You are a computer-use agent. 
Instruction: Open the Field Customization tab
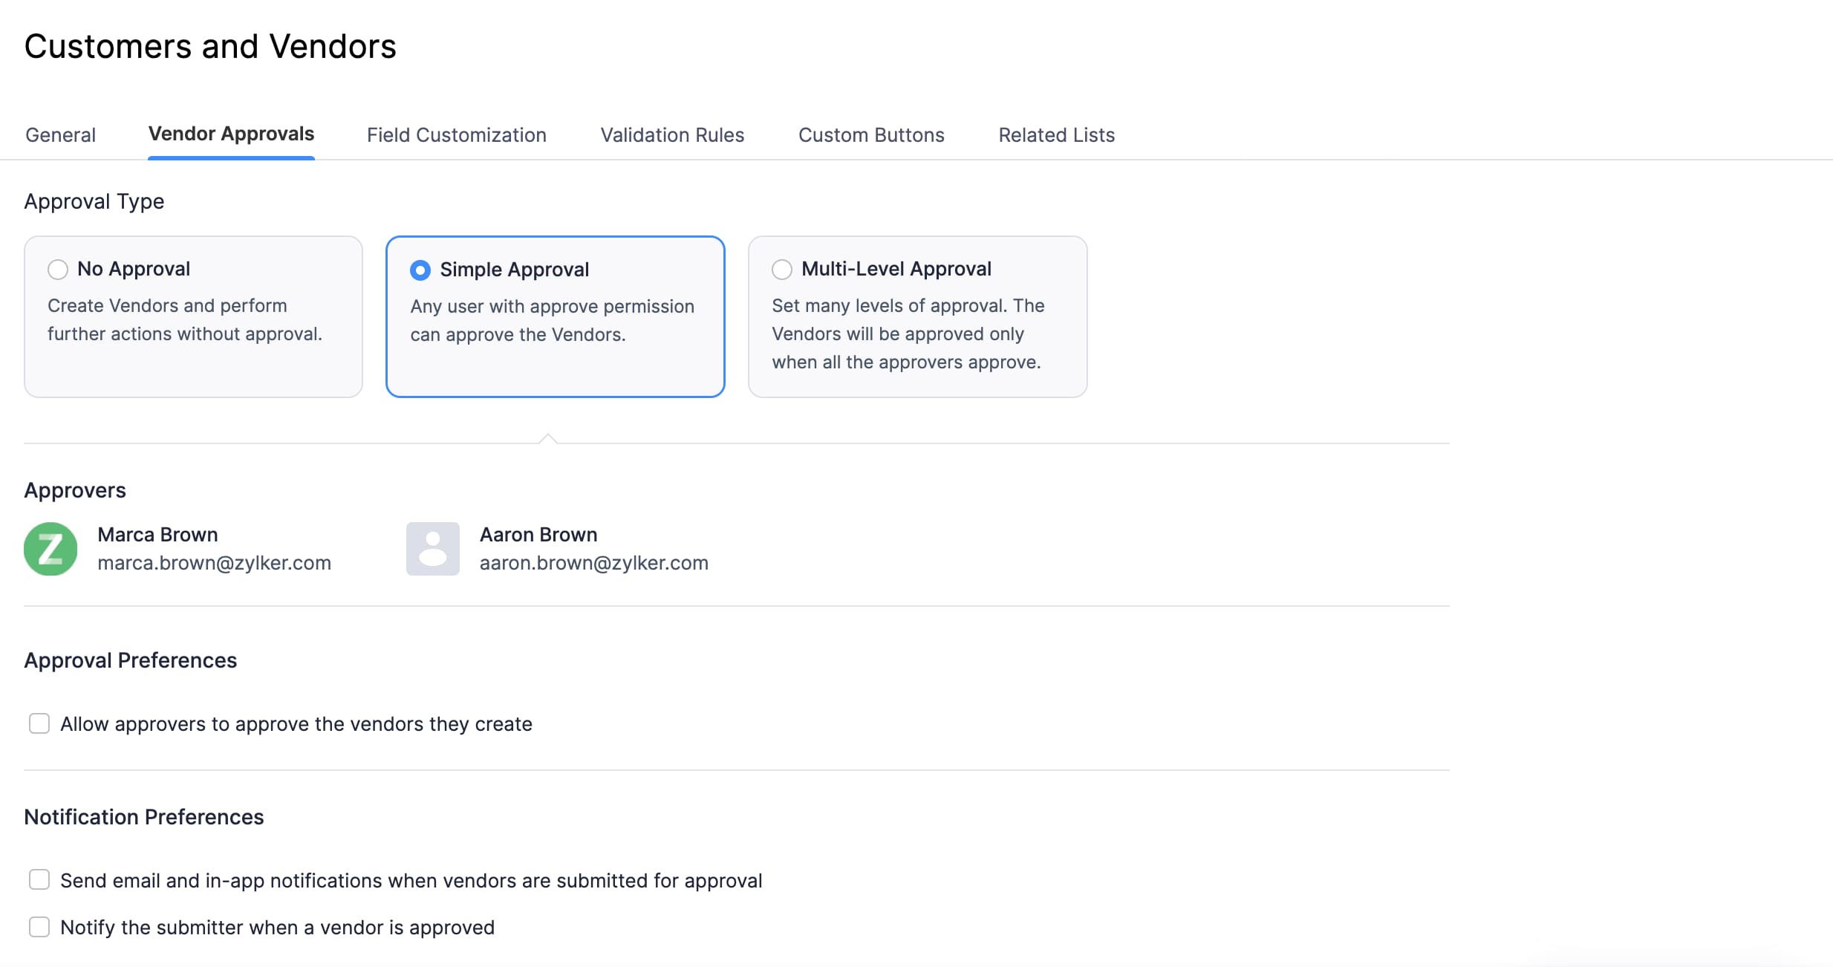tap(456, 134)
